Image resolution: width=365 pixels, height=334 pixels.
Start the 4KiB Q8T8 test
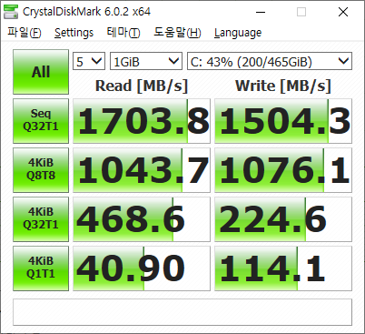click(x=41, y=170)
